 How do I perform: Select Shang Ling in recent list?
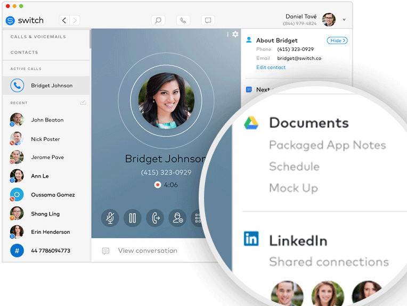[46, 213]
